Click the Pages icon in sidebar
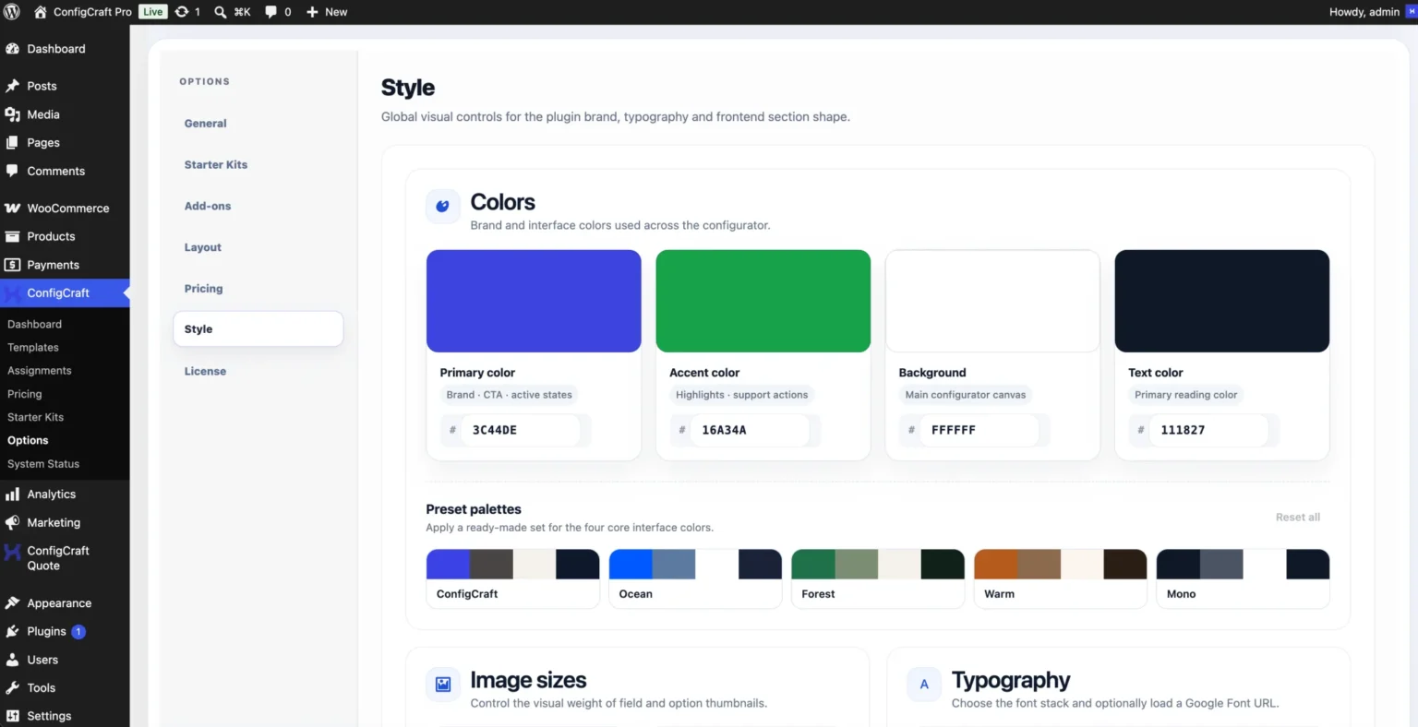The image size is (1418, 727). [x=12, y=143]
